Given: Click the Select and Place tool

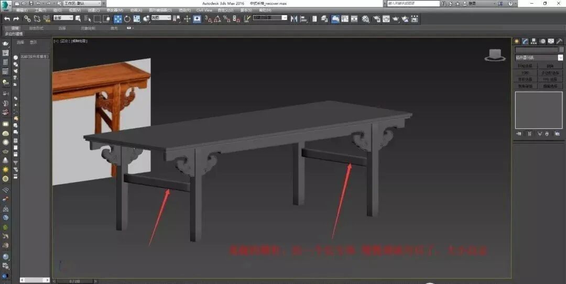Looking at the screenshot, I should coord(146,19).
